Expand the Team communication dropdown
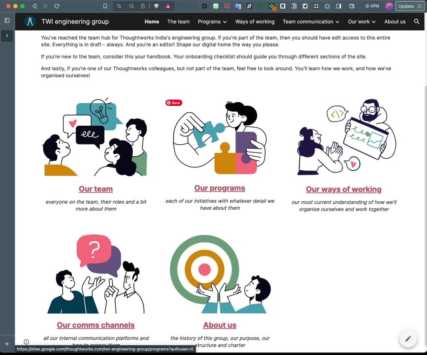427x355 pixels. click(x=311, y=22)
